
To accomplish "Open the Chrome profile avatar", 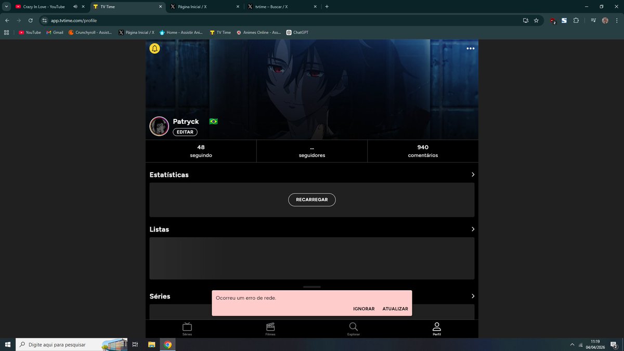I will [605, 20].
